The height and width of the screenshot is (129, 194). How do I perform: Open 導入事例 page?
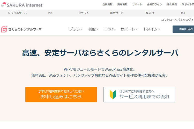(172, 4)
